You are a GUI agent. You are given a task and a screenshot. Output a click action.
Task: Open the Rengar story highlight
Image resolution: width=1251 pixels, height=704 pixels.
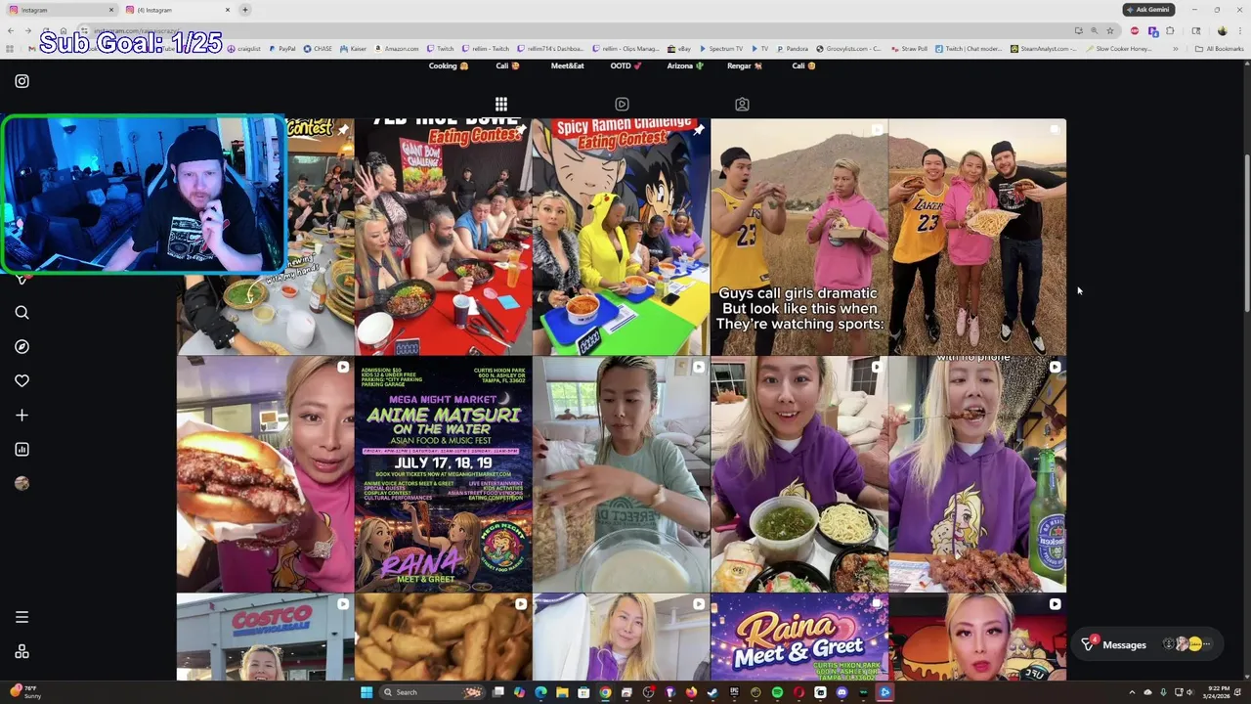point(744,66)
